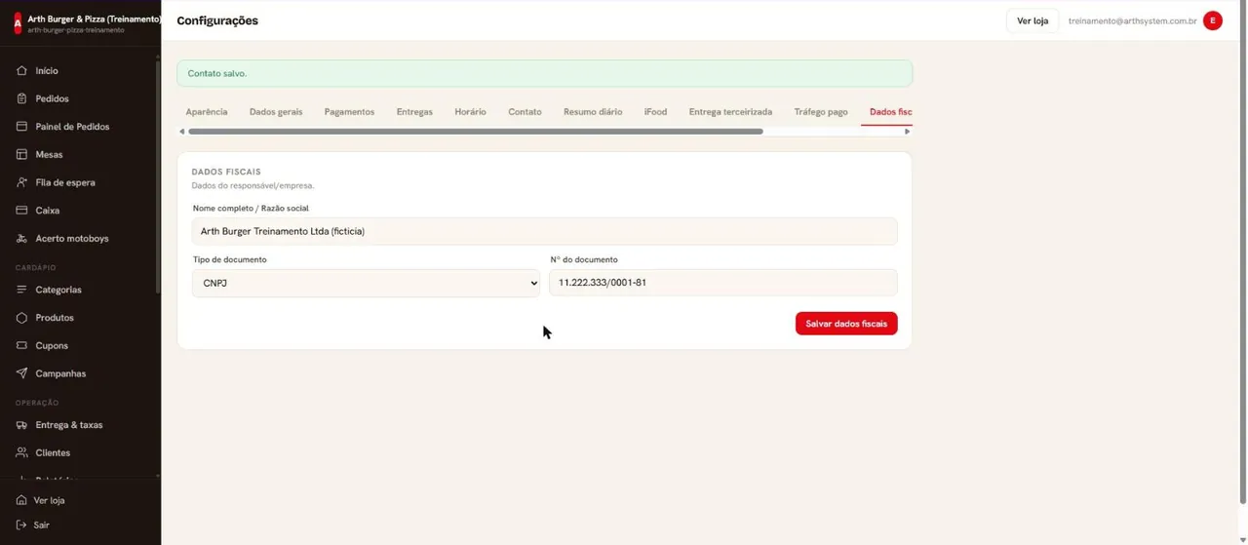
Task: Click the Contato salvo notification banner
Action: click(544, 73)
